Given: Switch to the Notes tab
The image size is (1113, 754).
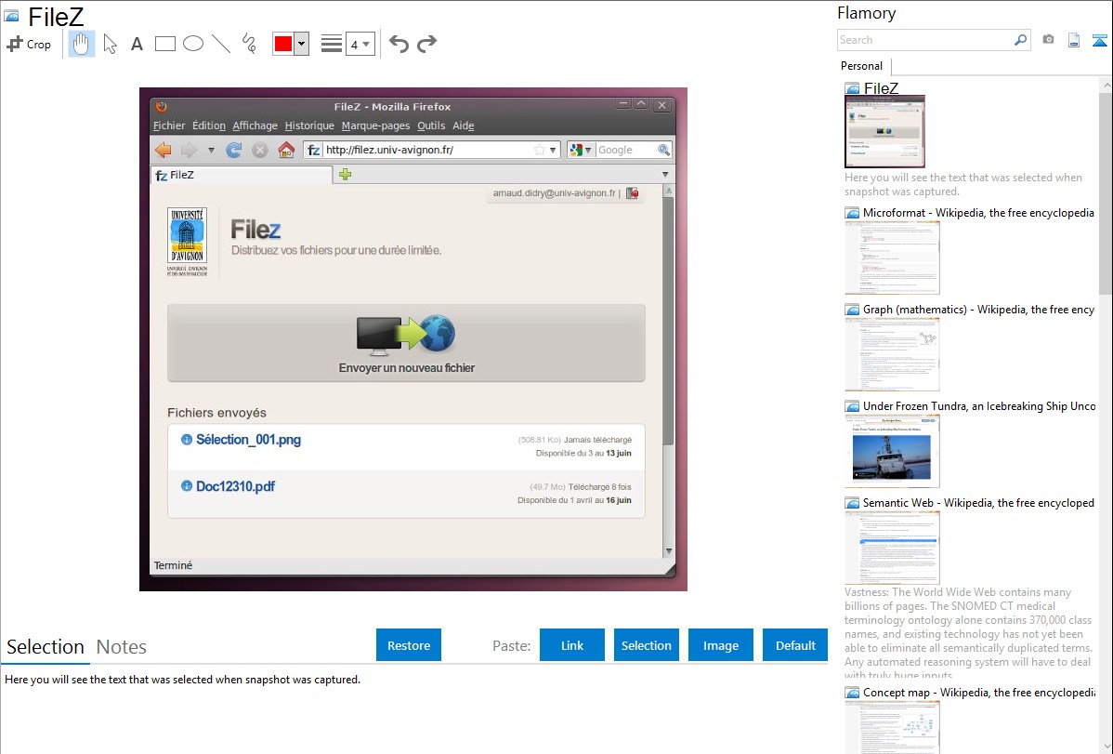Looking at the screenshot, I should point(122,647).
